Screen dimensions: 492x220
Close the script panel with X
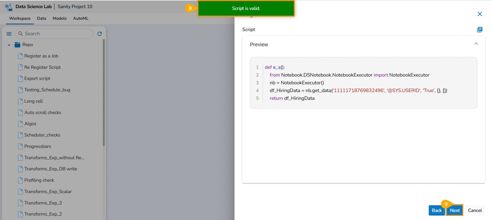point(480,14)
